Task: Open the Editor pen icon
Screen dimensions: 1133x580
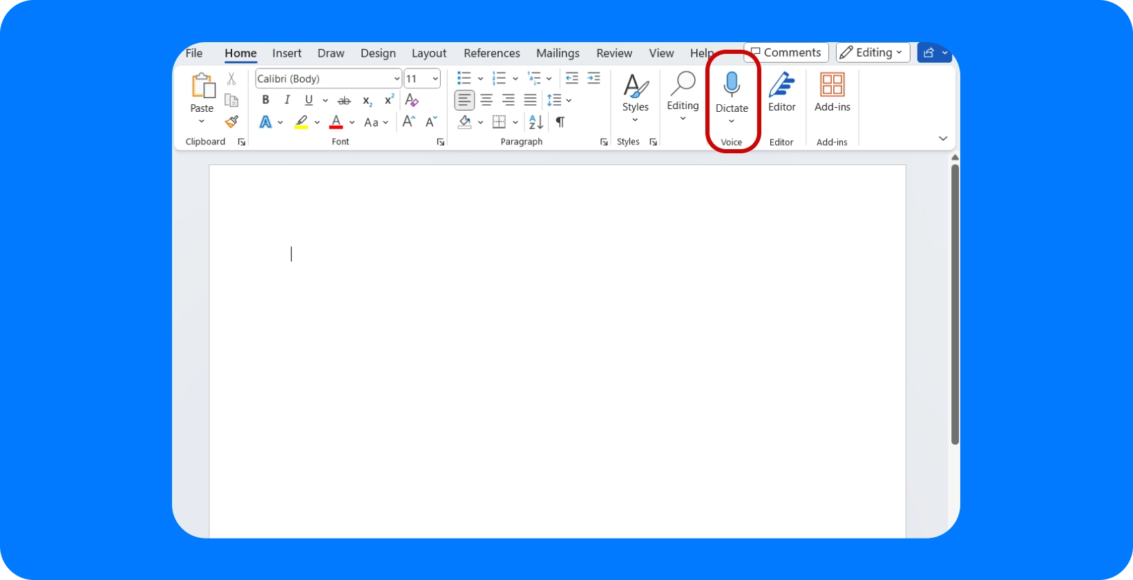Action: click(x=781, y=84)
